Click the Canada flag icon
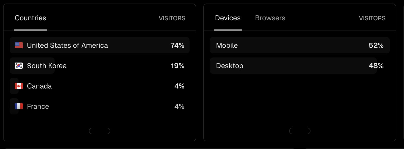The height and width of the screenshot is (149, 404). point(19,86)
